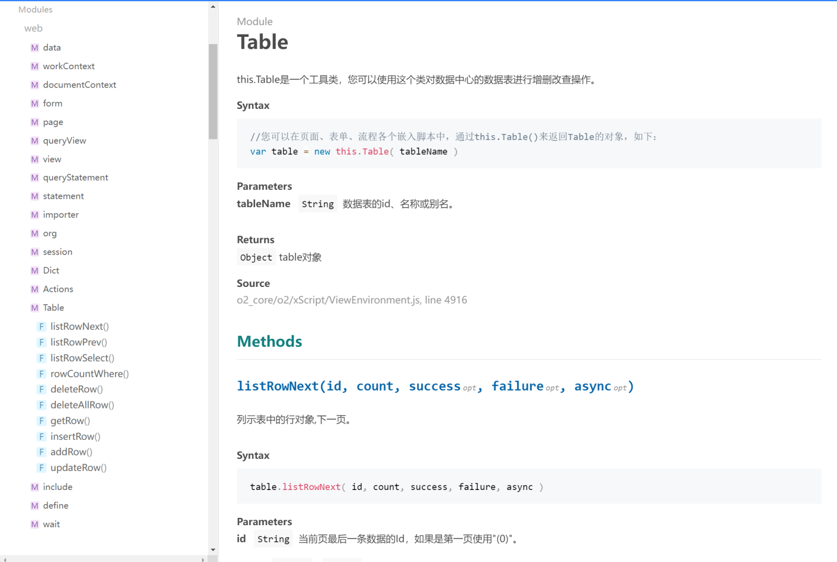Click the M icon beside data module

point(35,48)
